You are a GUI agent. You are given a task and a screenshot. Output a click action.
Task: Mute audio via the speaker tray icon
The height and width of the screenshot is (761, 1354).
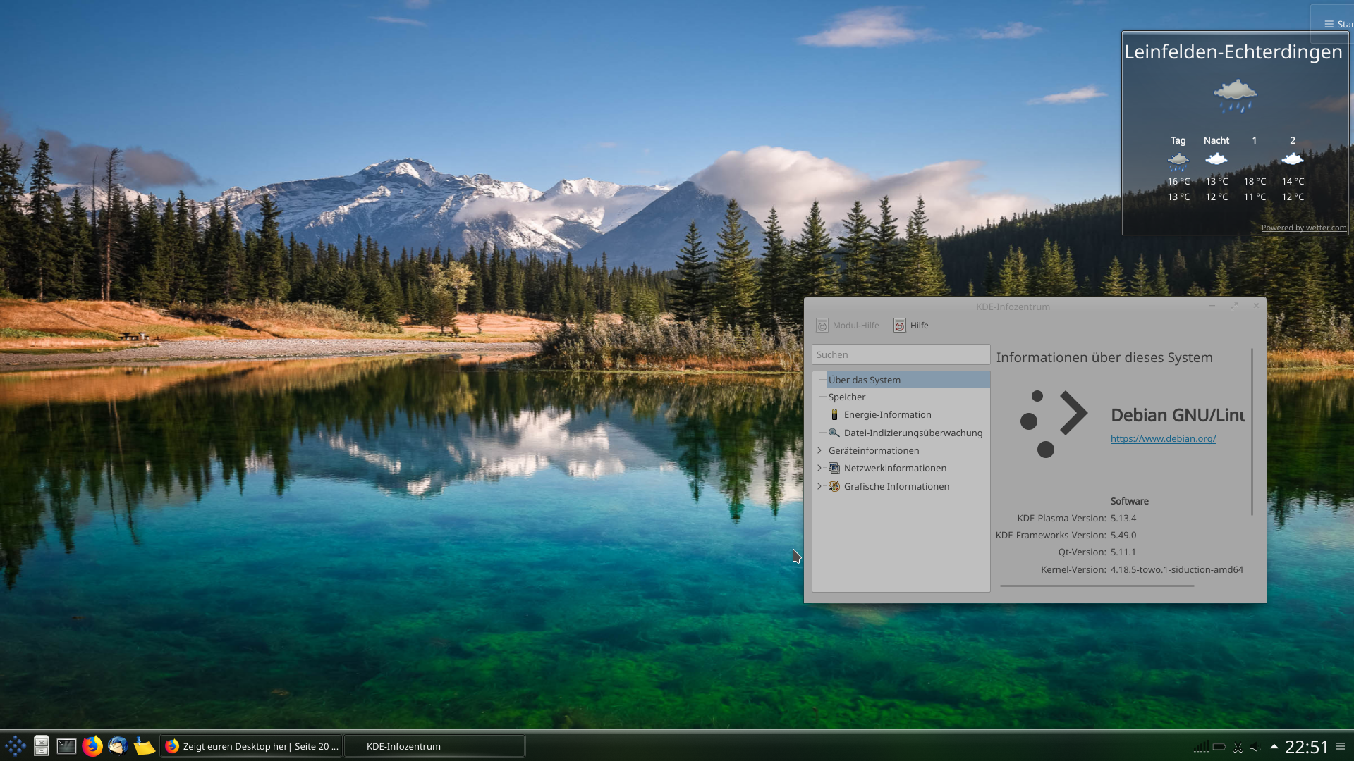tap(1255, 746)
